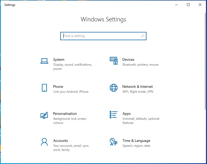The height and width of the screenshot is (164, 207).
Task: Open the Network & Internet globe icon
Action: pos(114,88)
